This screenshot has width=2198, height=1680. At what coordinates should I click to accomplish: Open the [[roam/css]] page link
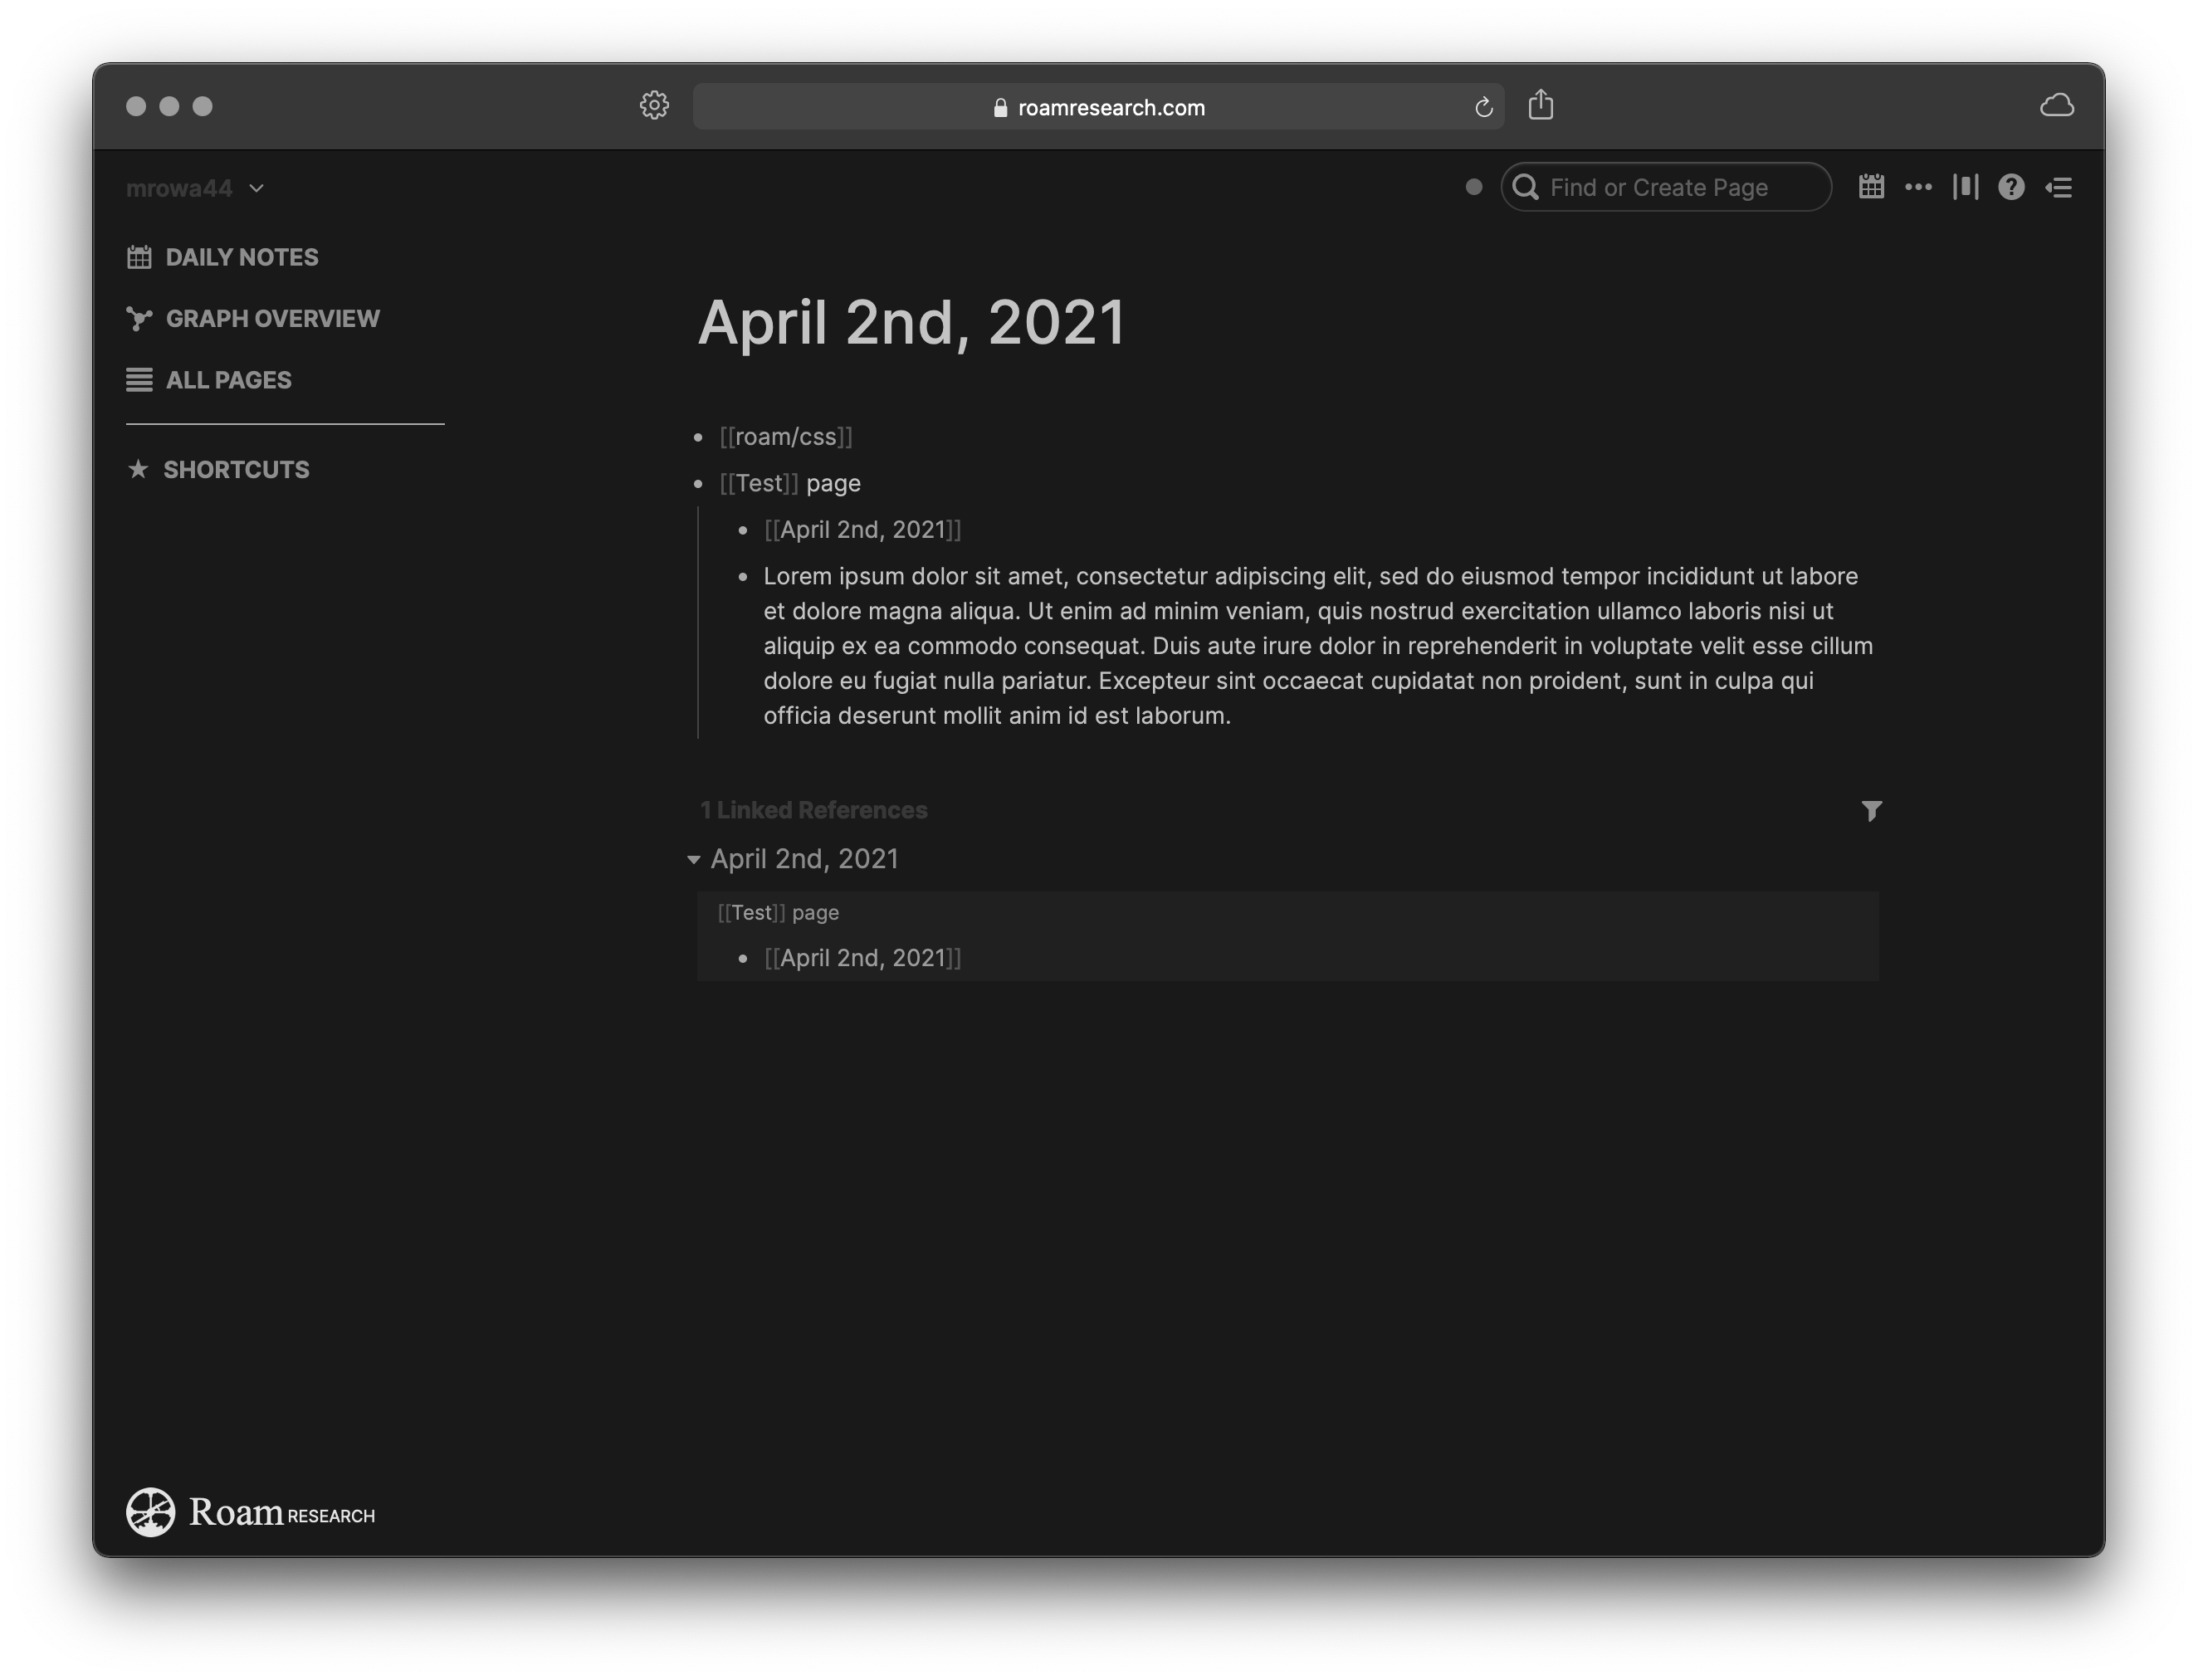click(786, 437)
